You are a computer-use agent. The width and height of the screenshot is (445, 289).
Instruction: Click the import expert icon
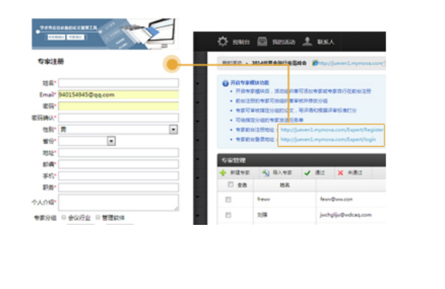click(x=265, y=173)
